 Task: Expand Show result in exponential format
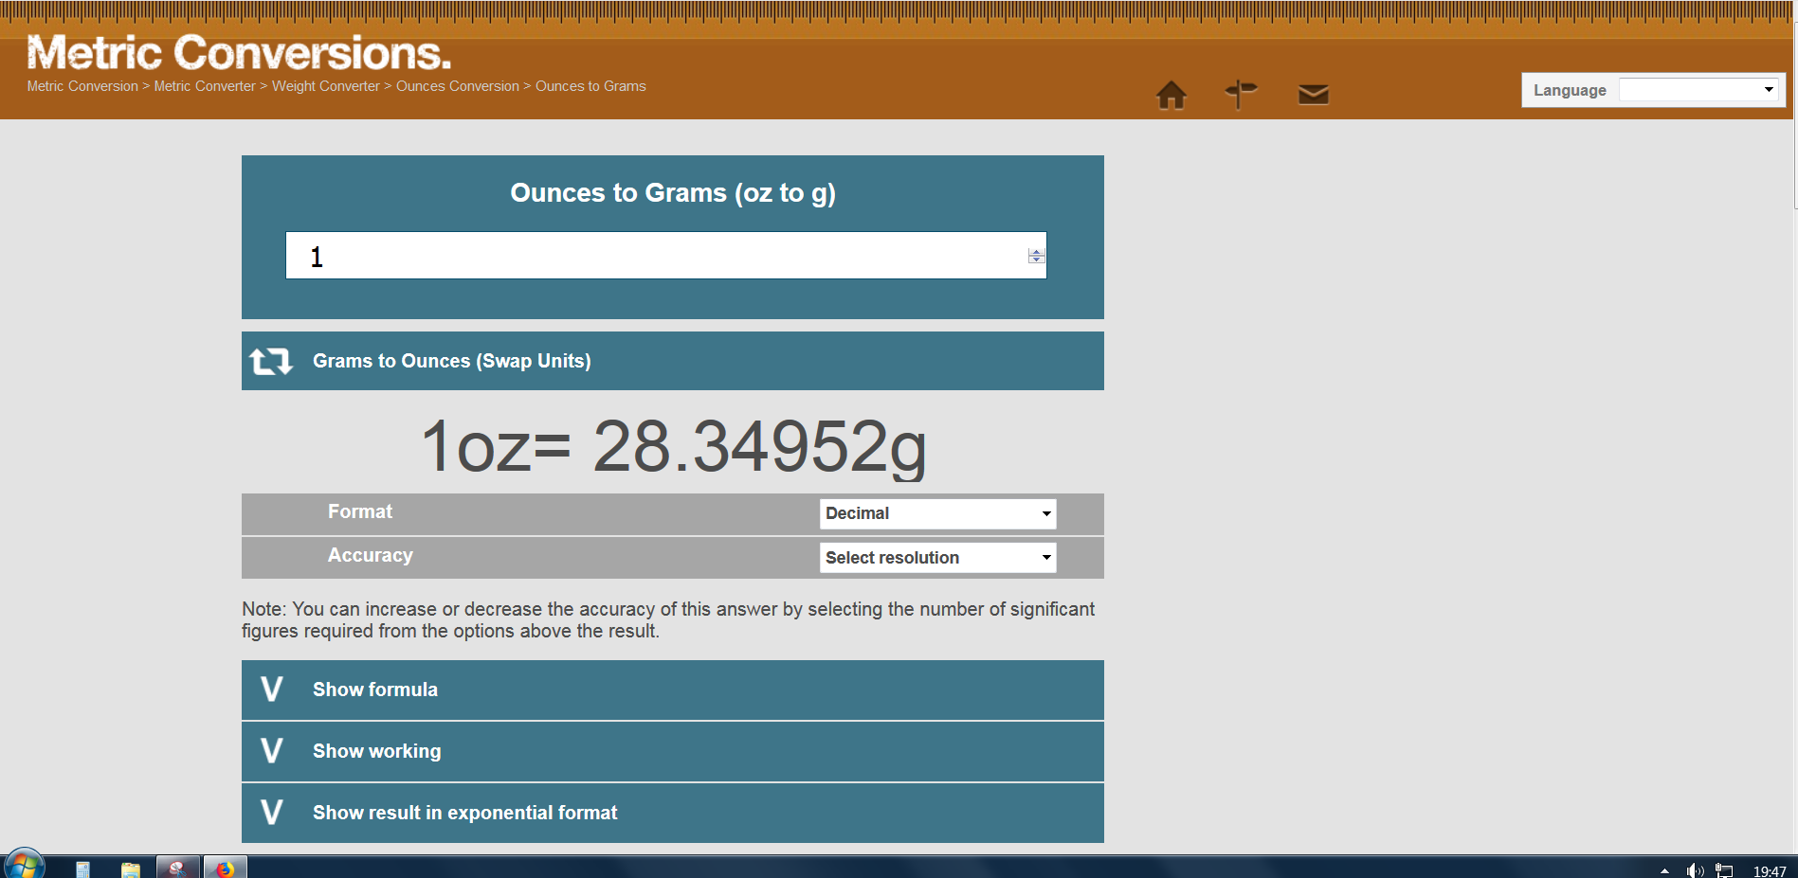pyautogui.click(x=673, y=813)
